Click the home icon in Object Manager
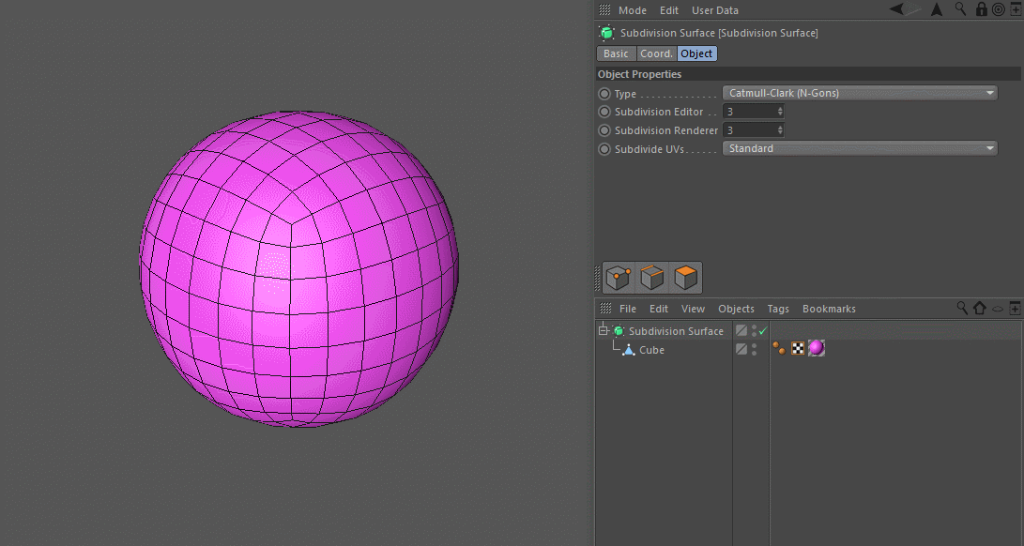1024x546 pixels. tap(980, 308)
